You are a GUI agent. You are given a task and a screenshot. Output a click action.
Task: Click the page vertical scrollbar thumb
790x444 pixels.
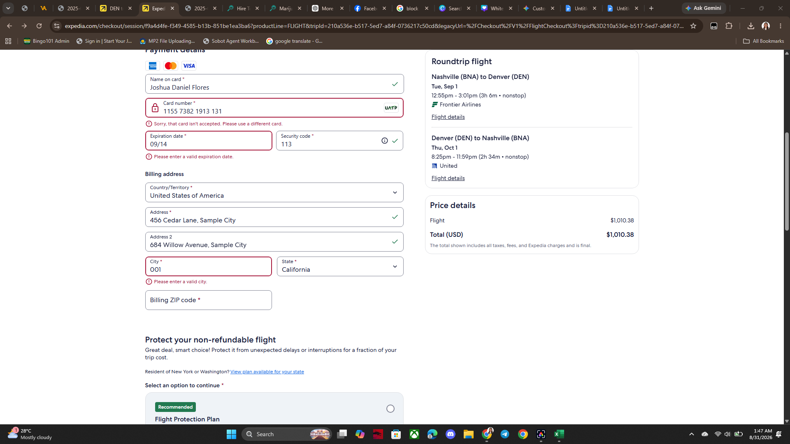[787, 181]
